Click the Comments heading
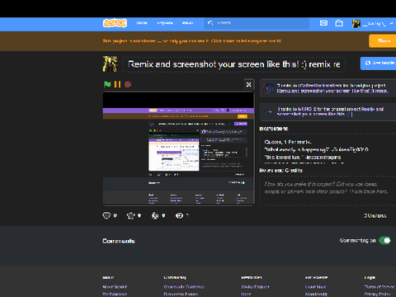 coord(119,241)
